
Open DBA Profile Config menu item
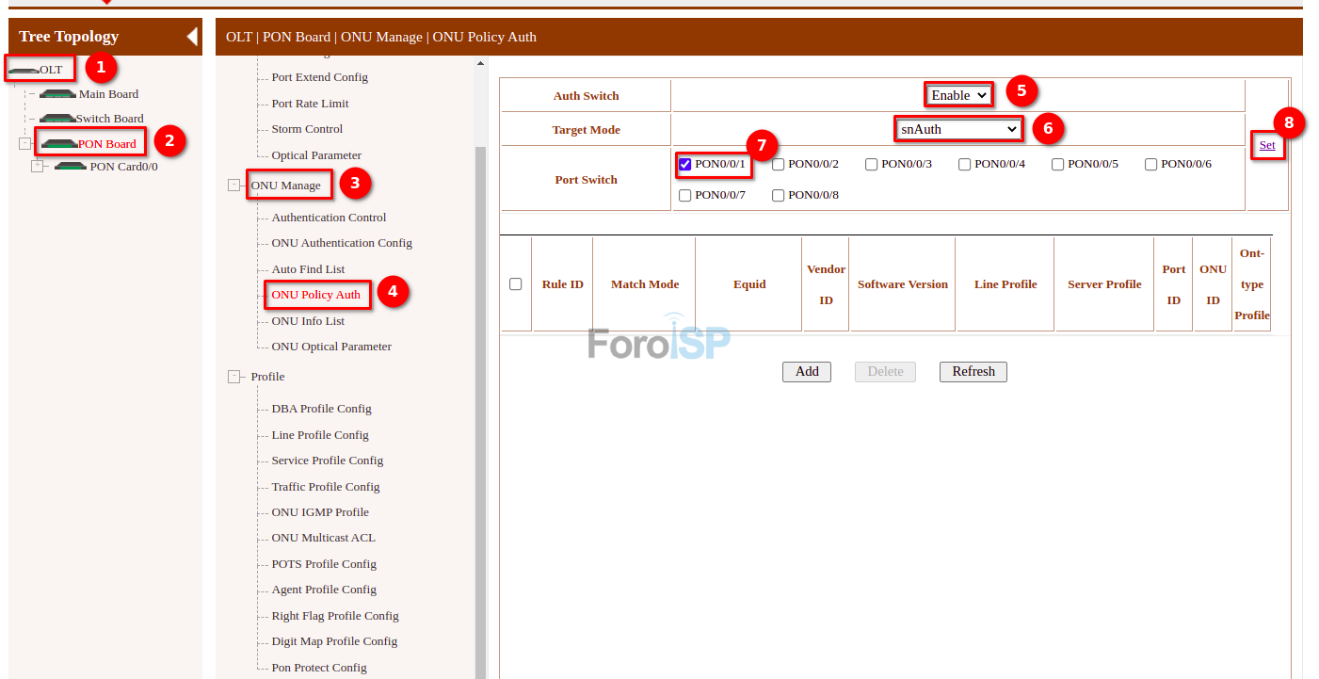click(x=321, y=409)
